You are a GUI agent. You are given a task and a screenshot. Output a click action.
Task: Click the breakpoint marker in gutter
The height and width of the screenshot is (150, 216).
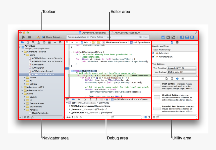coord(67,68)
